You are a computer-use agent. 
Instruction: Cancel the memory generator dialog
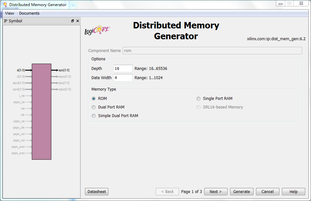tap(268, 191)
